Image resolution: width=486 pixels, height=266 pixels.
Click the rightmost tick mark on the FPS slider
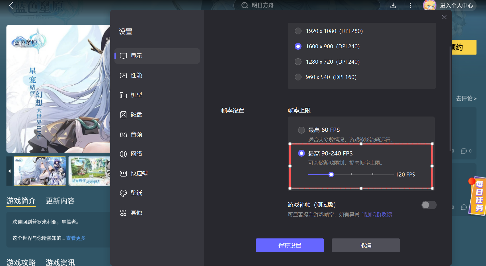pos(373,174)
